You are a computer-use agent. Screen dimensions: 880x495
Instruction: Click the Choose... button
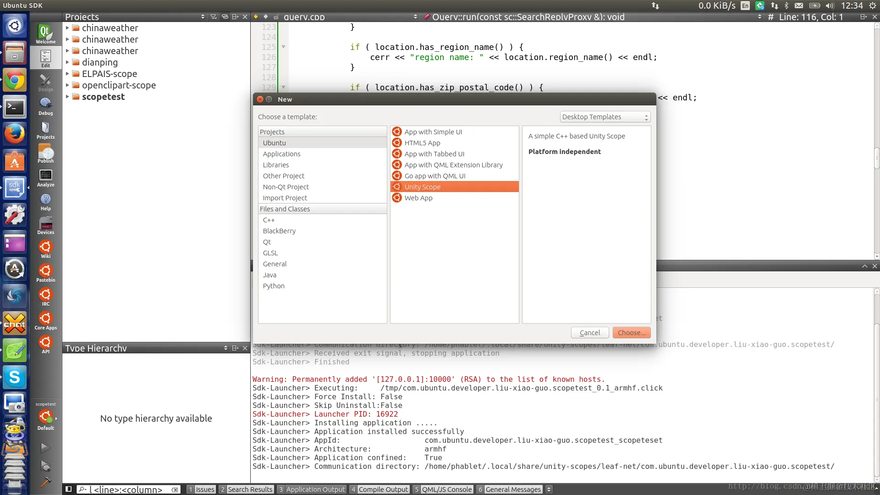(x=631, y=333)
